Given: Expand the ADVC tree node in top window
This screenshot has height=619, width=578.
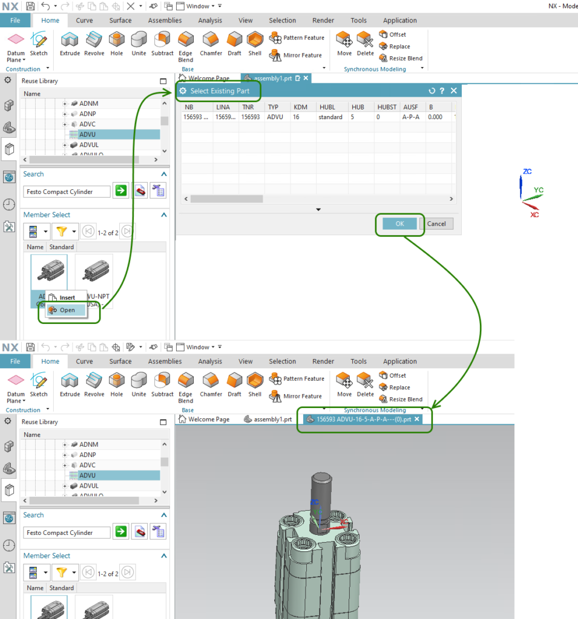Looking at the screenshot, I should click(x=65, y=124).
